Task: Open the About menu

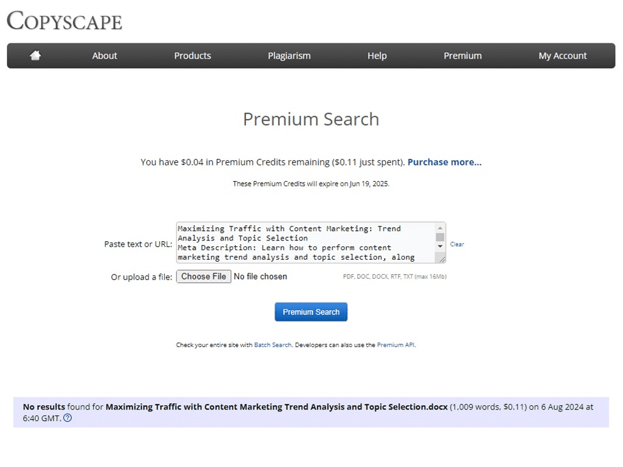Action: [104, 56]
